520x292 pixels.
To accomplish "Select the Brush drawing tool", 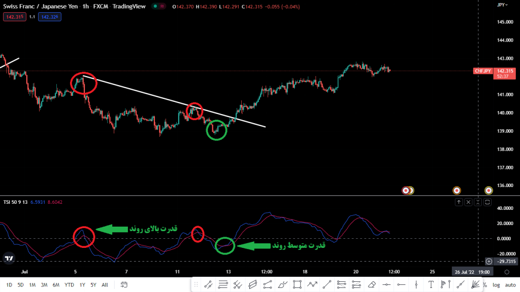I will tap(282, 284).
